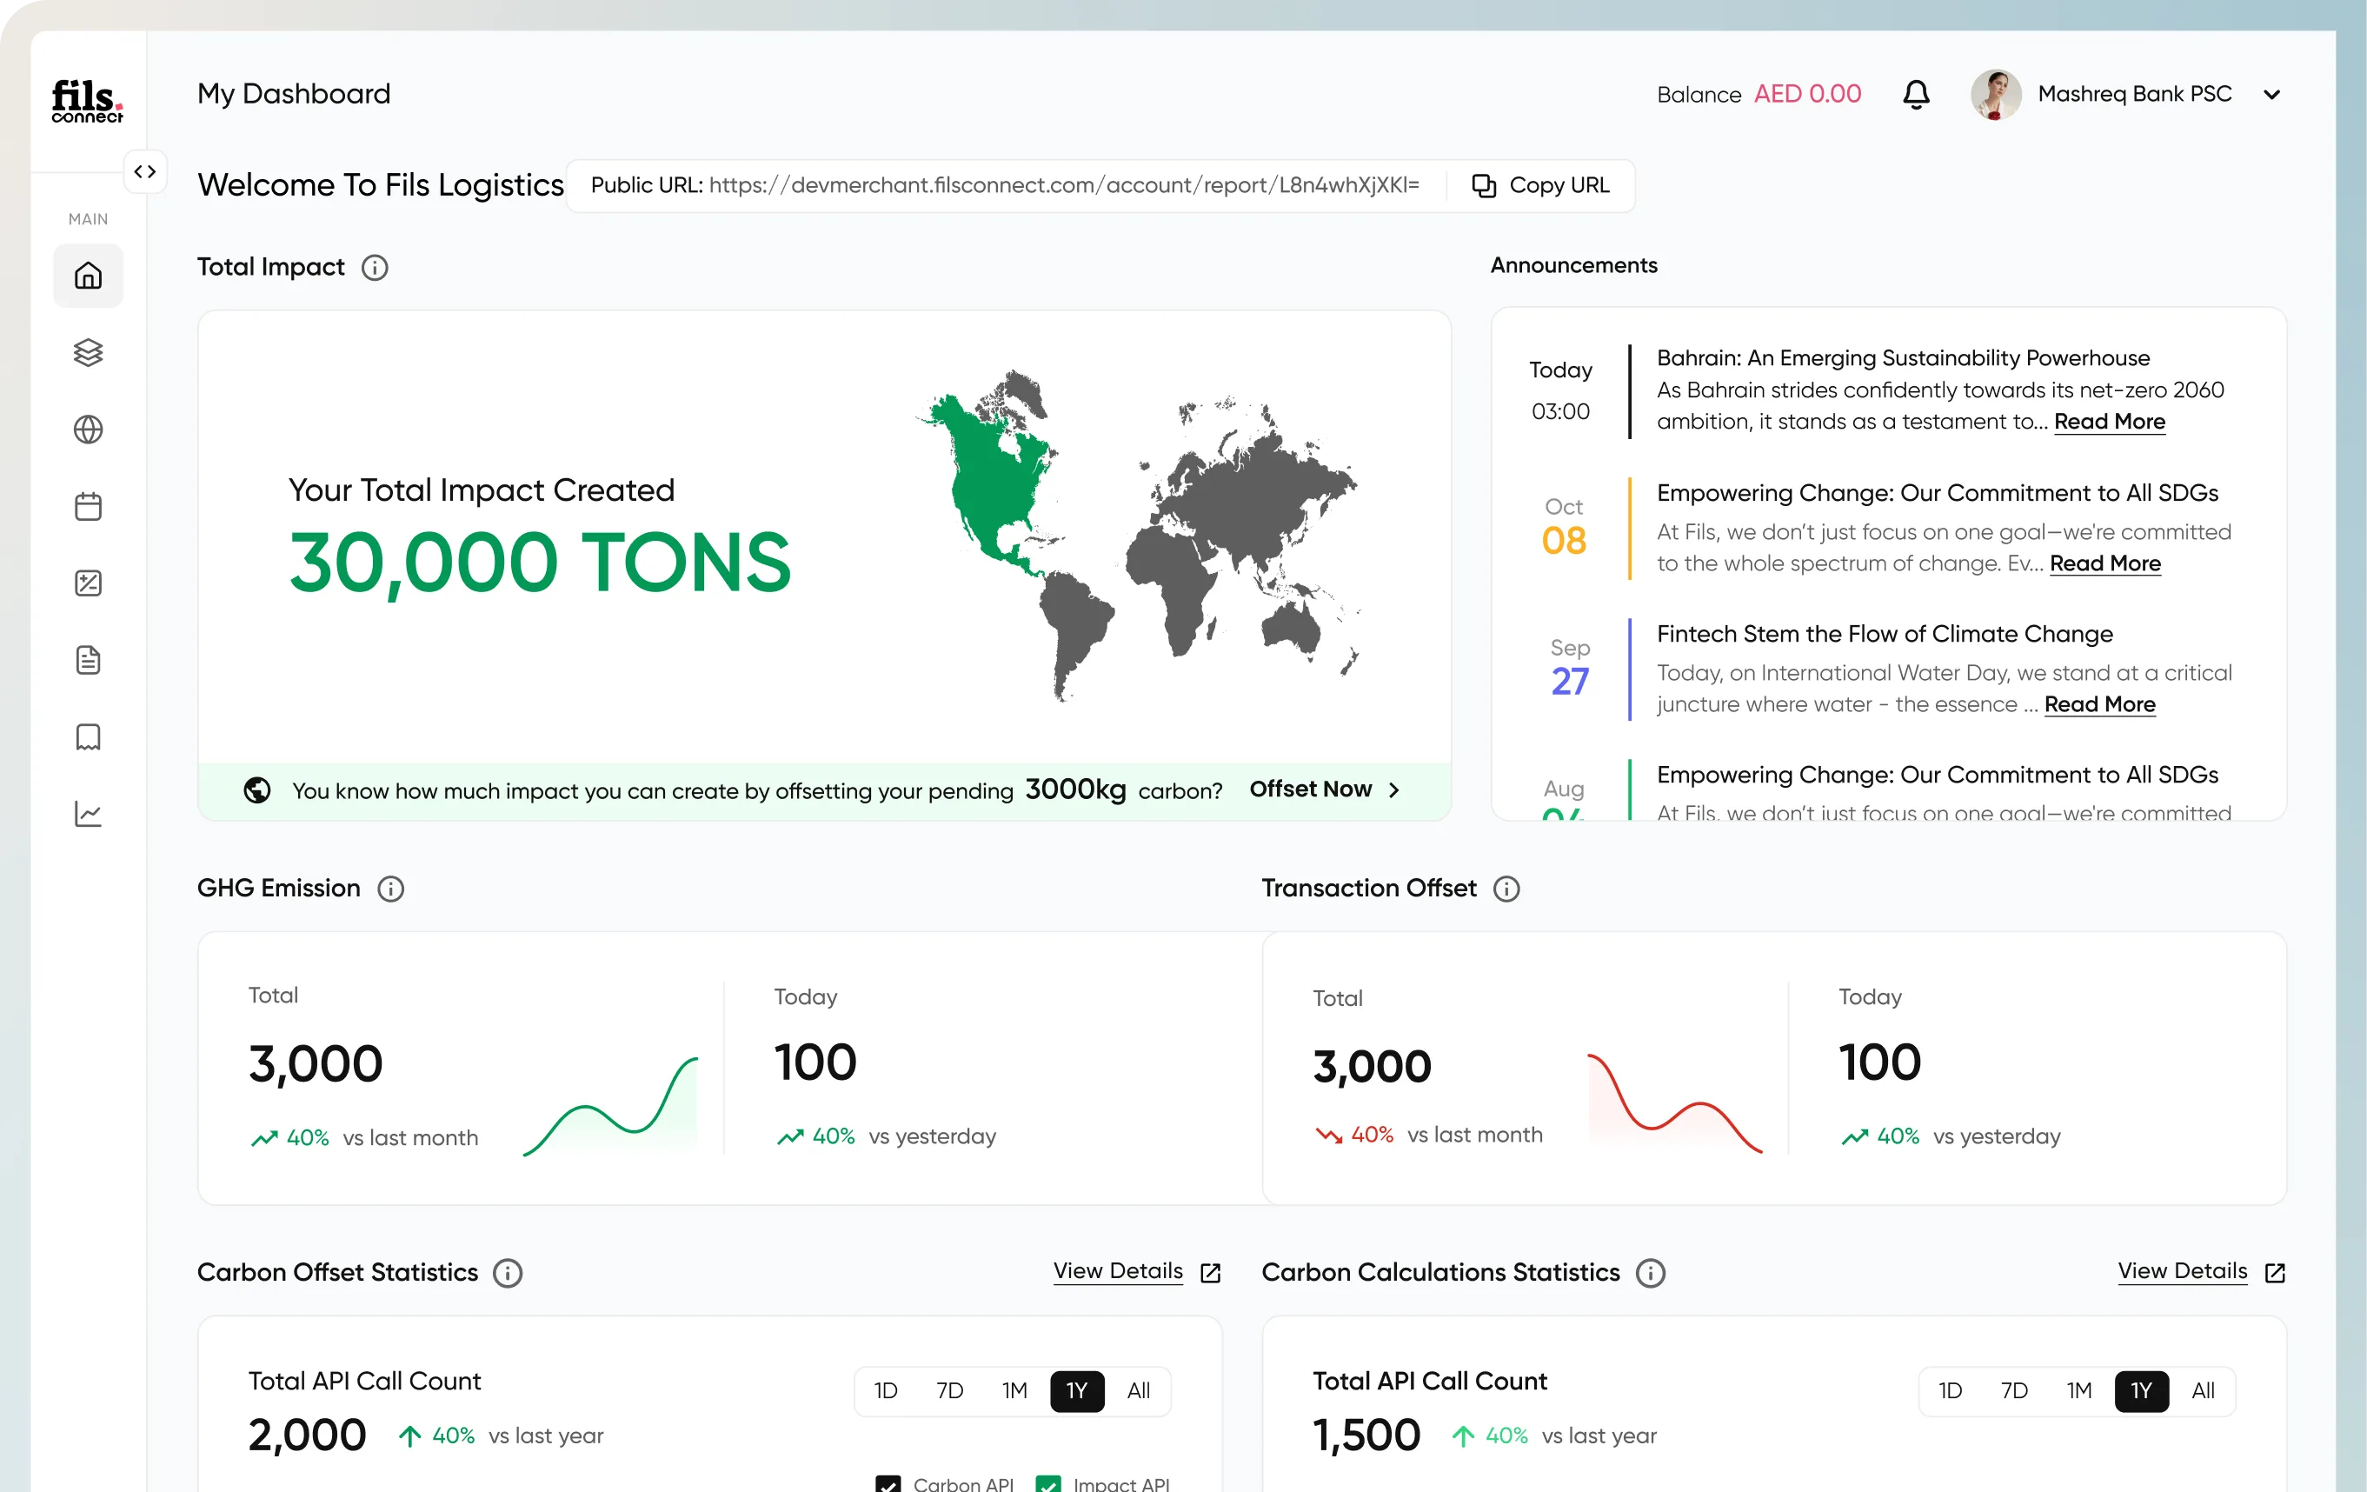The height and width of the screenshot is (1492, 2367).
Task: Click the globe icon in offset banner
Action: pos(256,789)
